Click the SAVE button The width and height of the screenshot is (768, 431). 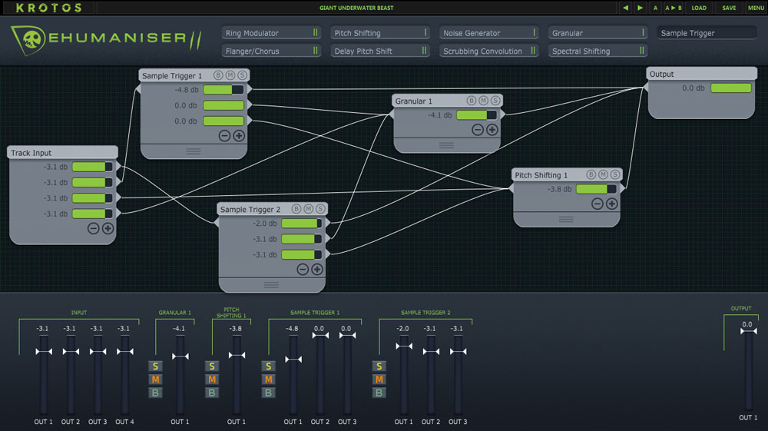(x=729, y=8)
